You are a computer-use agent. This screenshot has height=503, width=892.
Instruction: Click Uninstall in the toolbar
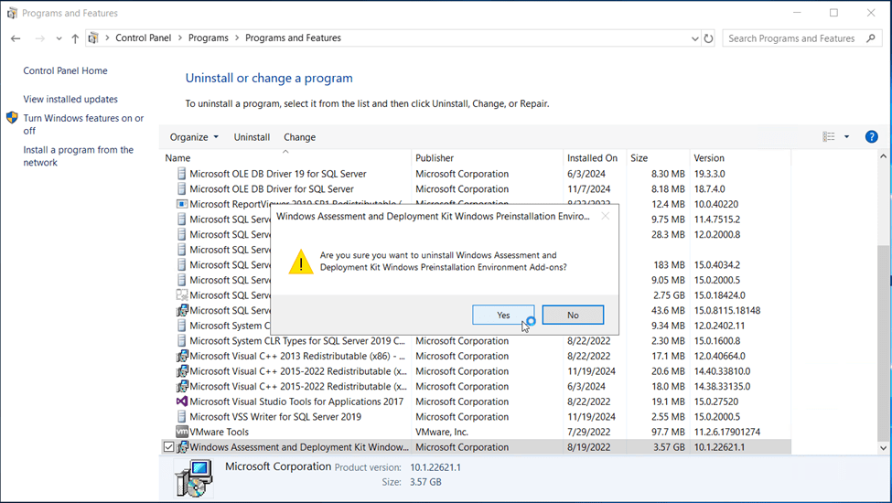tap(252, 137)
